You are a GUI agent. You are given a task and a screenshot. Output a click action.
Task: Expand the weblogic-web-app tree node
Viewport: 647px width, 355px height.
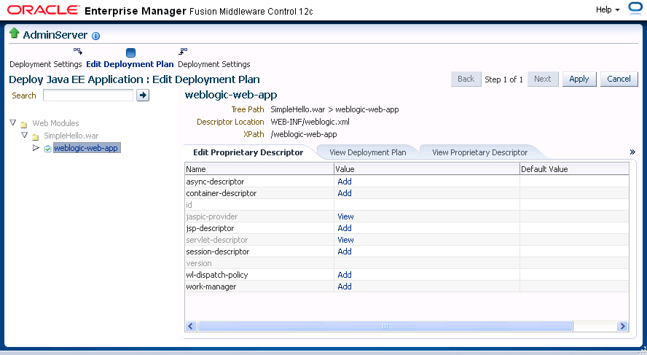coord(36,148)
